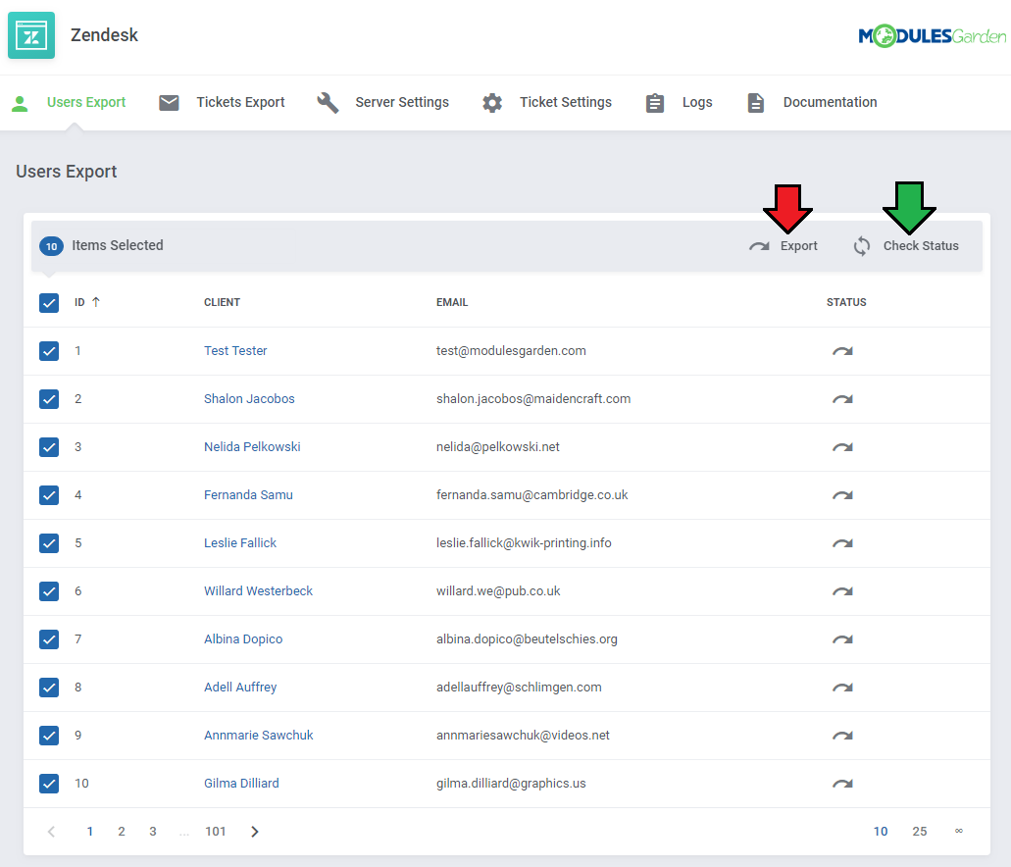Uncheck row 10 Gilma Dilliard checkbox

coord(49,783)
